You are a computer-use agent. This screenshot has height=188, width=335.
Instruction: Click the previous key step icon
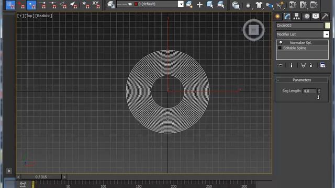point(293,5)
